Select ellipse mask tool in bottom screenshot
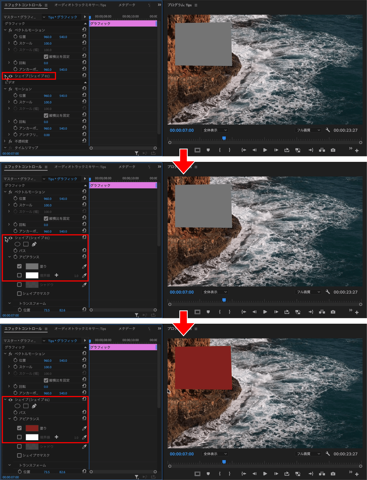The image size is (367, 480). point(17,406)
